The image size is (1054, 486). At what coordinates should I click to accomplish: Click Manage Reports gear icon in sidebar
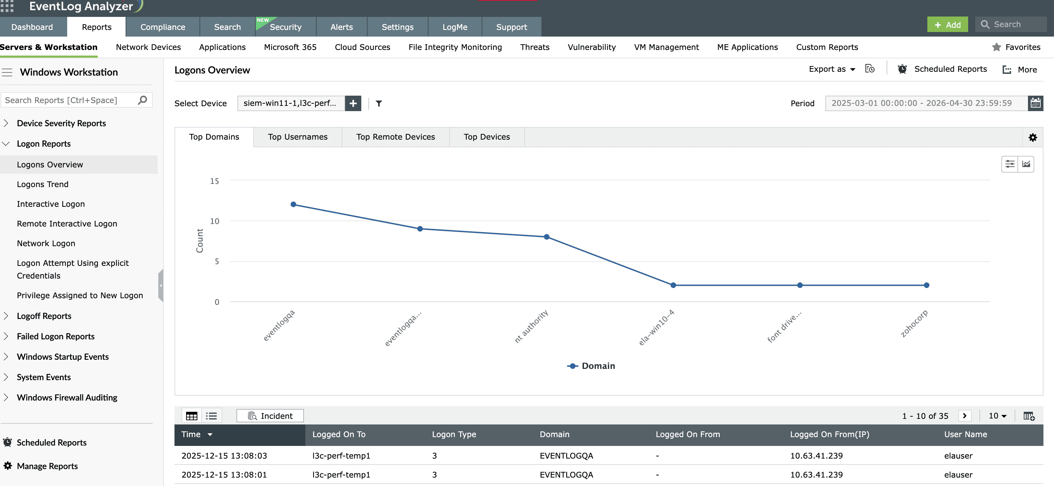coord(8,466)
